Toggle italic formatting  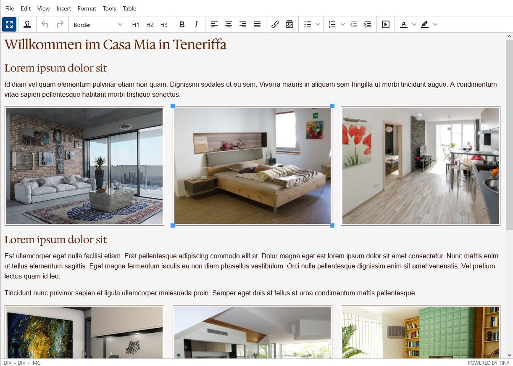(x=196, y=25)
